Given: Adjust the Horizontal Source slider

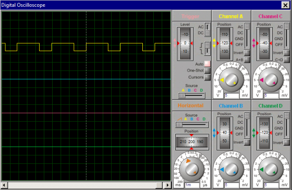Looking at the screenshot, I should pyautogui.click(x=192, y=125).
